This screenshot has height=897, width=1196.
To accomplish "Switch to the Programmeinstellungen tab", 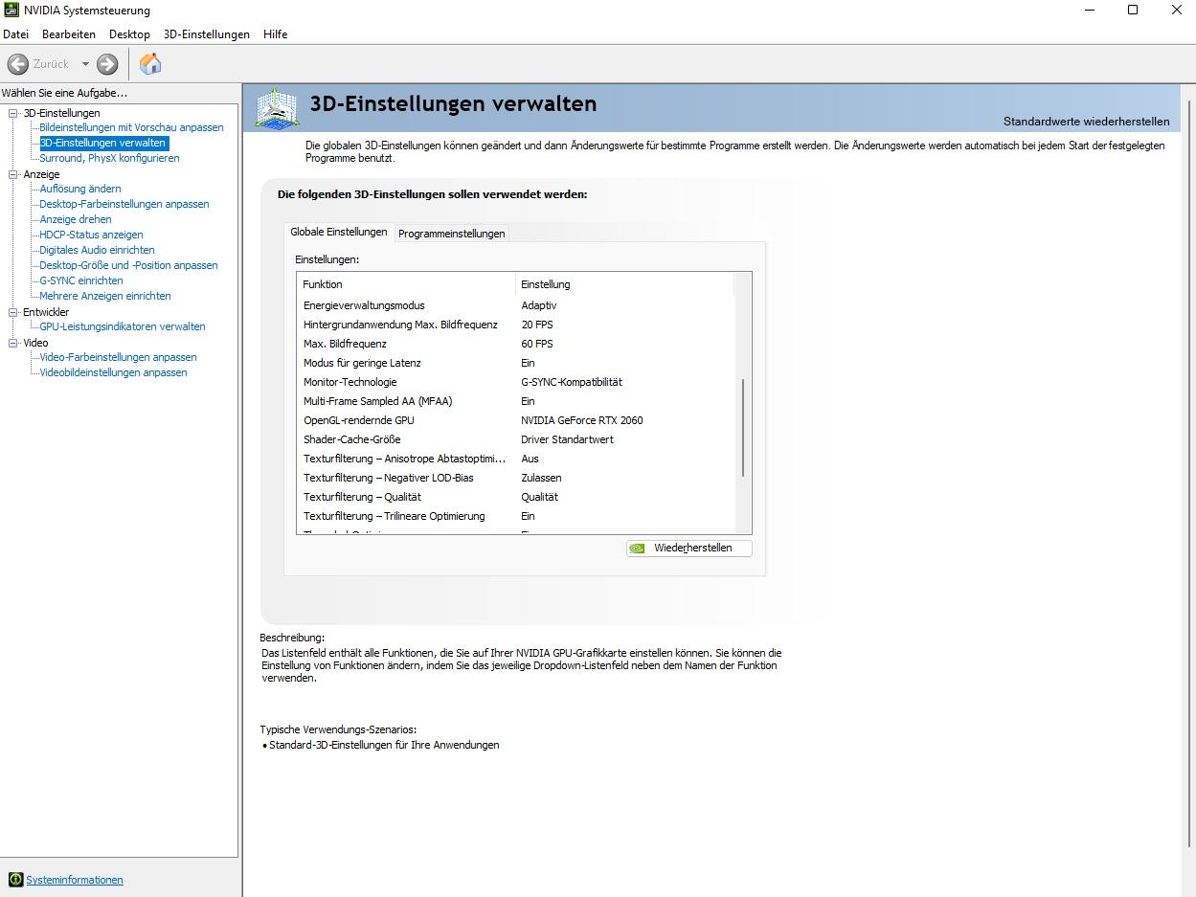I will 451,234.
